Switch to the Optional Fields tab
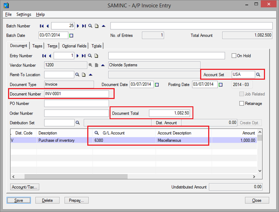 coord(74,46)
